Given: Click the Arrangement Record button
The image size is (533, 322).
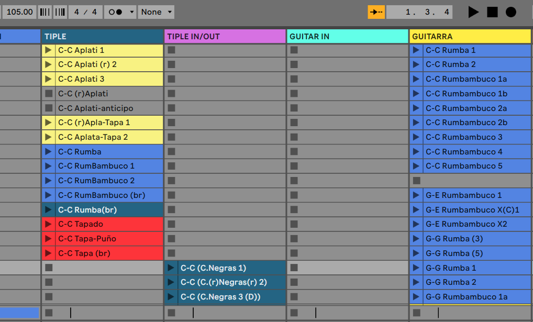Looking at the screenshot, I should [510, 12].
